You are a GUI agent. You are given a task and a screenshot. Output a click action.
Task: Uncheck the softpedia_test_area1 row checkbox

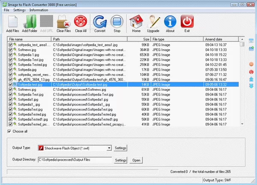click(10, 45)
